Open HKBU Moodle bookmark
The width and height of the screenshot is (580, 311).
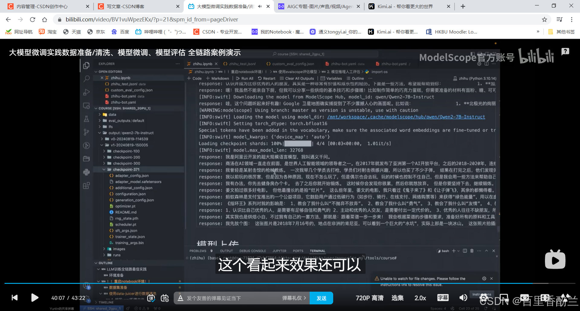(x=451, y=32)
